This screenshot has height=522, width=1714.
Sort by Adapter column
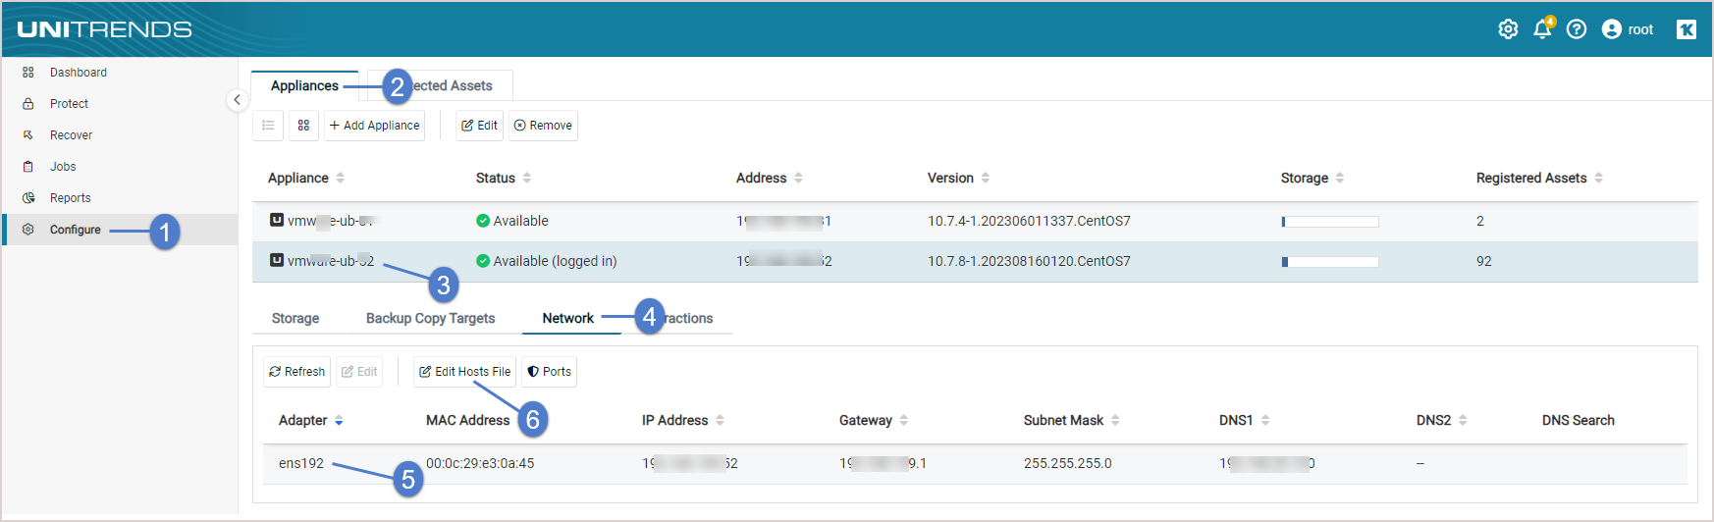click(310, 420)
